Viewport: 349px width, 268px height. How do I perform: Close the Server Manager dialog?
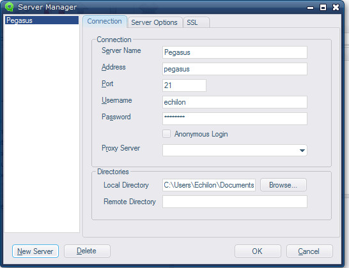336,7
